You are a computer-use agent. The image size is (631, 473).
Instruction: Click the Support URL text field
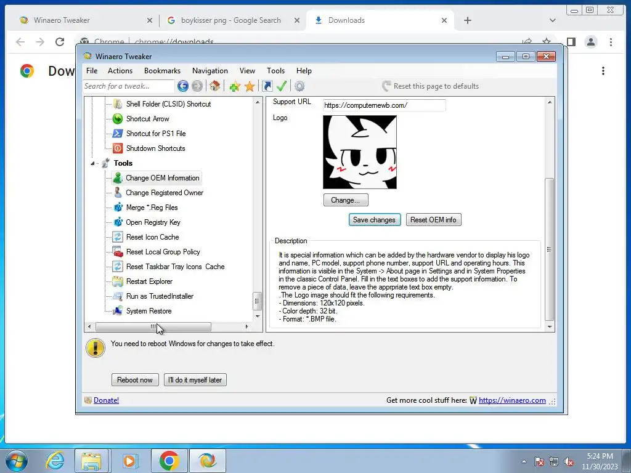tap(384, 105)
